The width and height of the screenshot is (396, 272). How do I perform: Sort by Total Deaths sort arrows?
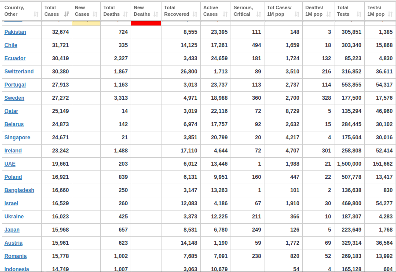click(x=125, y=14)
